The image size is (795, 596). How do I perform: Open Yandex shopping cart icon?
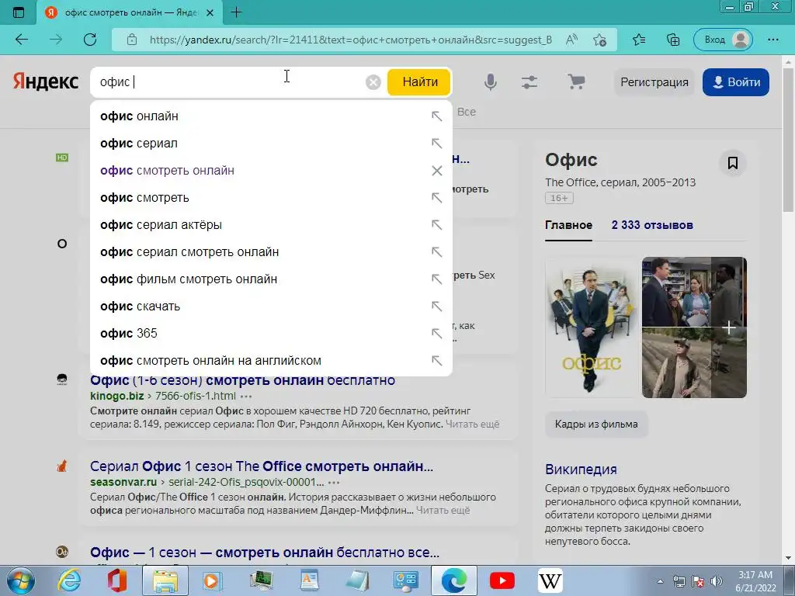(576, 81)
